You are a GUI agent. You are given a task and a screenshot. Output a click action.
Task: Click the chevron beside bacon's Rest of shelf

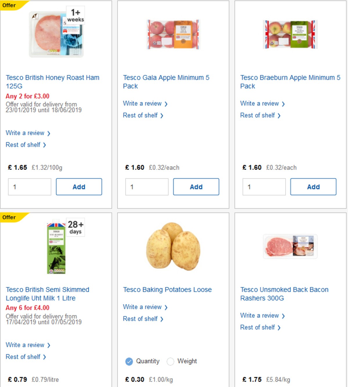[279, 327]
